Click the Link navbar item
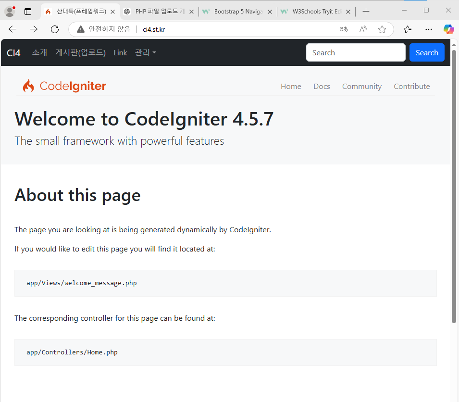 pos(120,53)
